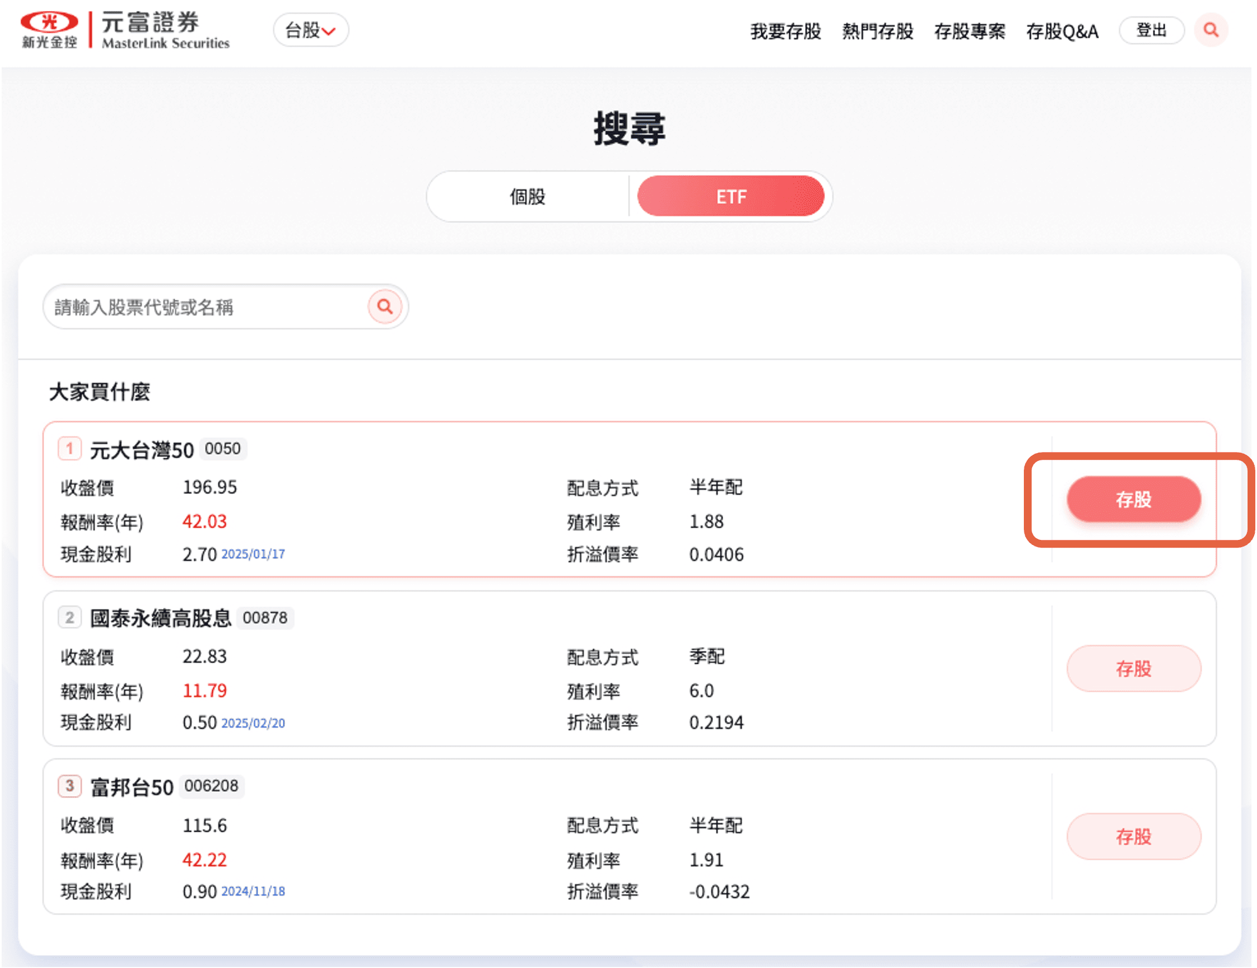Viewport: 1257px width, 968px height.
Task: Click the yield value 1.91
Action: [x=706, y=860]
